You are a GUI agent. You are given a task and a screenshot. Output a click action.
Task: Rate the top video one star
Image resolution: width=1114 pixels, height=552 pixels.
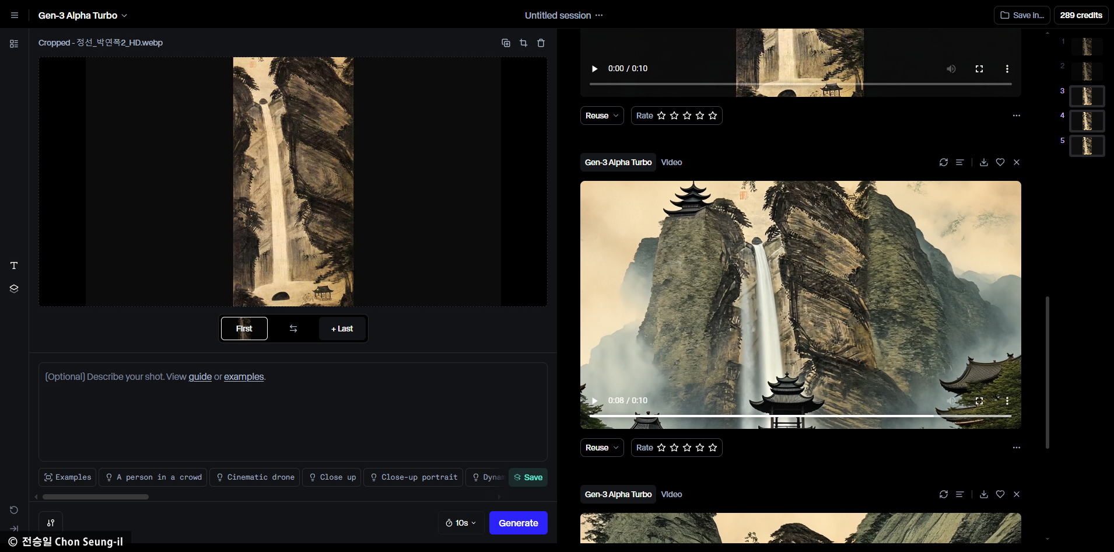click(x=661, y=116)
